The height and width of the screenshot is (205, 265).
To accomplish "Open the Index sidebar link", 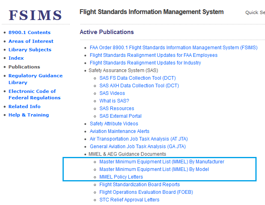I will click(16, 58).
